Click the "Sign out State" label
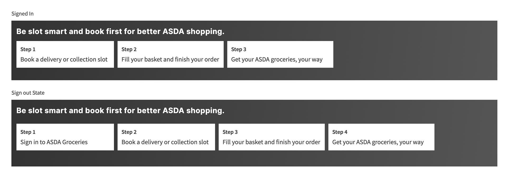The image size is (507, 175). point(28,93)
